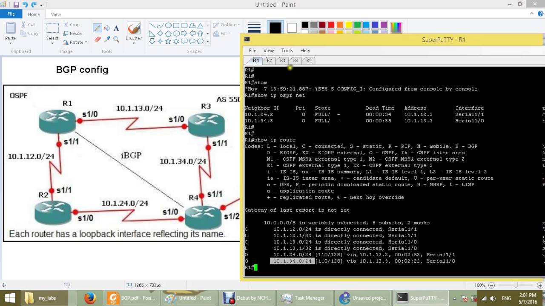
Task: Open the Help menu in SuperPuTTY
Action: [305, 51]
